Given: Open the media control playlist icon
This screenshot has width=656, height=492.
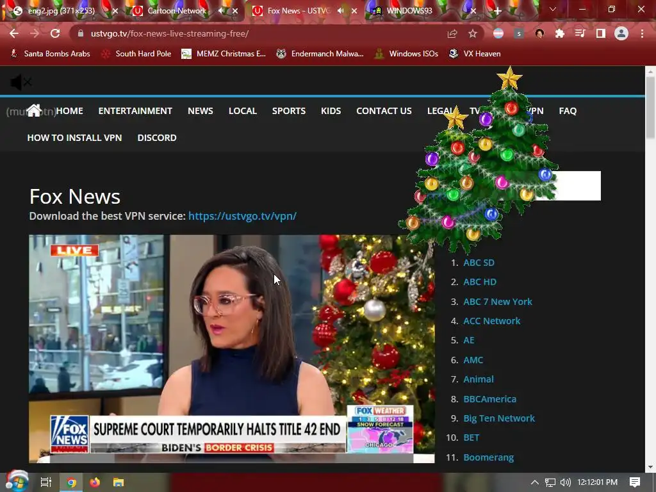Looking at the screenshot, I should [x=580, y=33].
